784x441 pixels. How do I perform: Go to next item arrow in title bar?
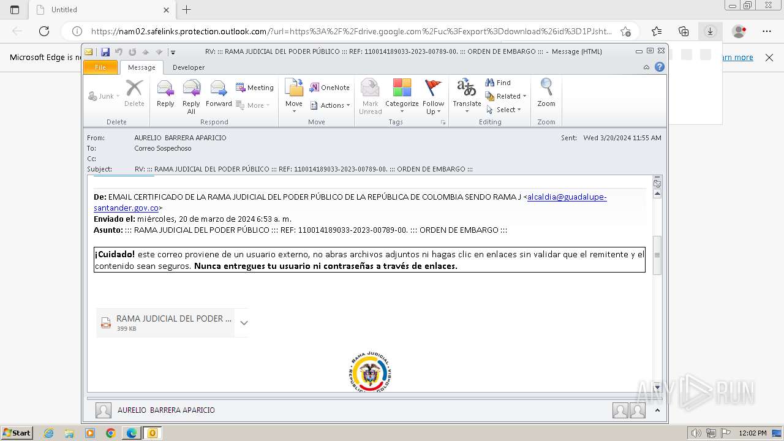point(159,52)
